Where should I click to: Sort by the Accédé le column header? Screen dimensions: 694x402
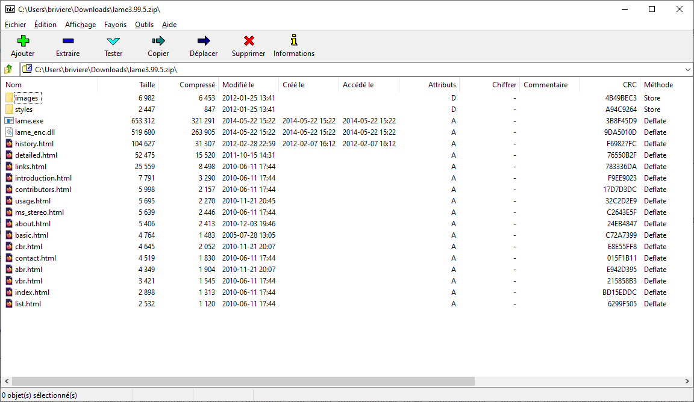[x=369, y=84]
